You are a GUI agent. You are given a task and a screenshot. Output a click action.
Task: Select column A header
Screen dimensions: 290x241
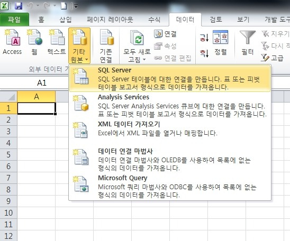[36, 97]
